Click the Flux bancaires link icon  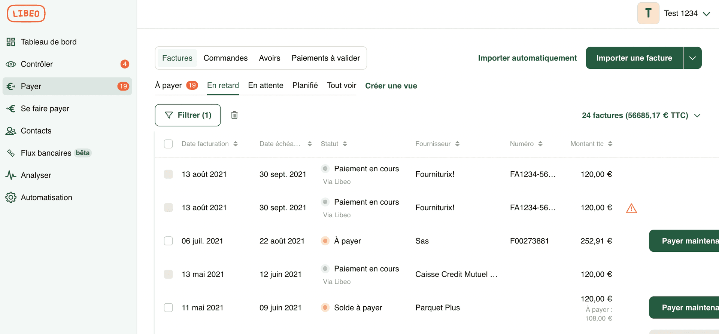(x=11, y=153)
